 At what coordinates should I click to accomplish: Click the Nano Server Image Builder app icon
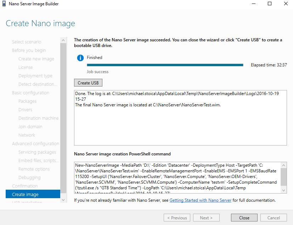4,4
